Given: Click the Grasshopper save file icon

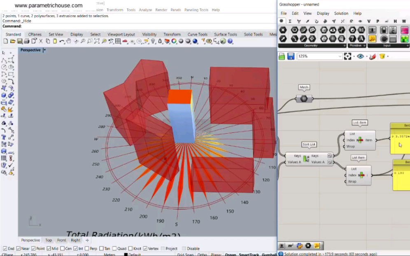Looking at the screenshot, I should point(291,56).
